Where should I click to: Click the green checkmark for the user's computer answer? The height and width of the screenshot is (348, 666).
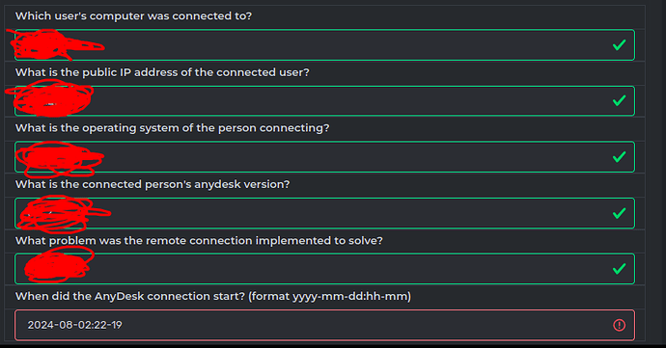pos(620,44)
